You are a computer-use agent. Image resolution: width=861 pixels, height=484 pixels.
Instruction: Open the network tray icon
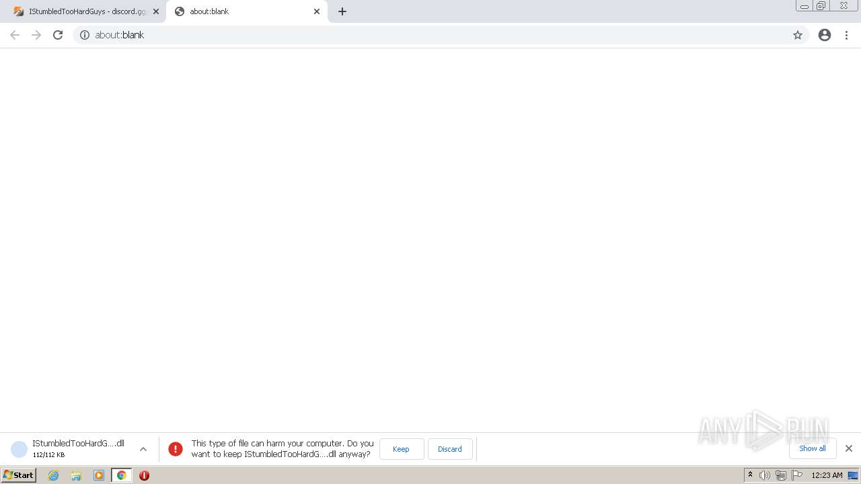pos(781,475)
